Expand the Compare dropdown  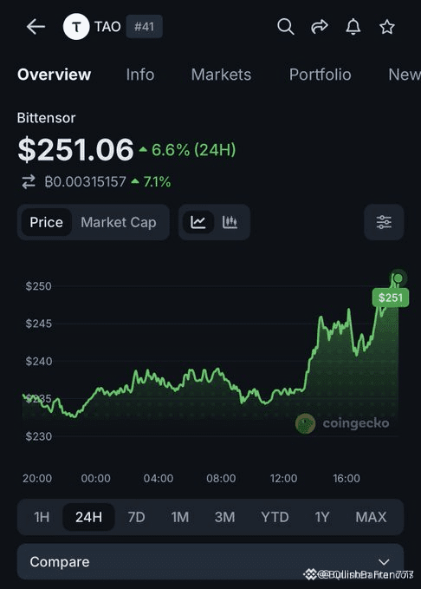pyautogui.click(x=210, y=561)
